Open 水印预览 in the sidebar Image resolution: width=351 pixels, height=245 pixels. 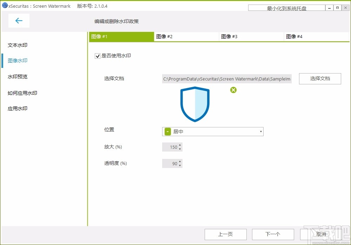[x=18, y=77]
